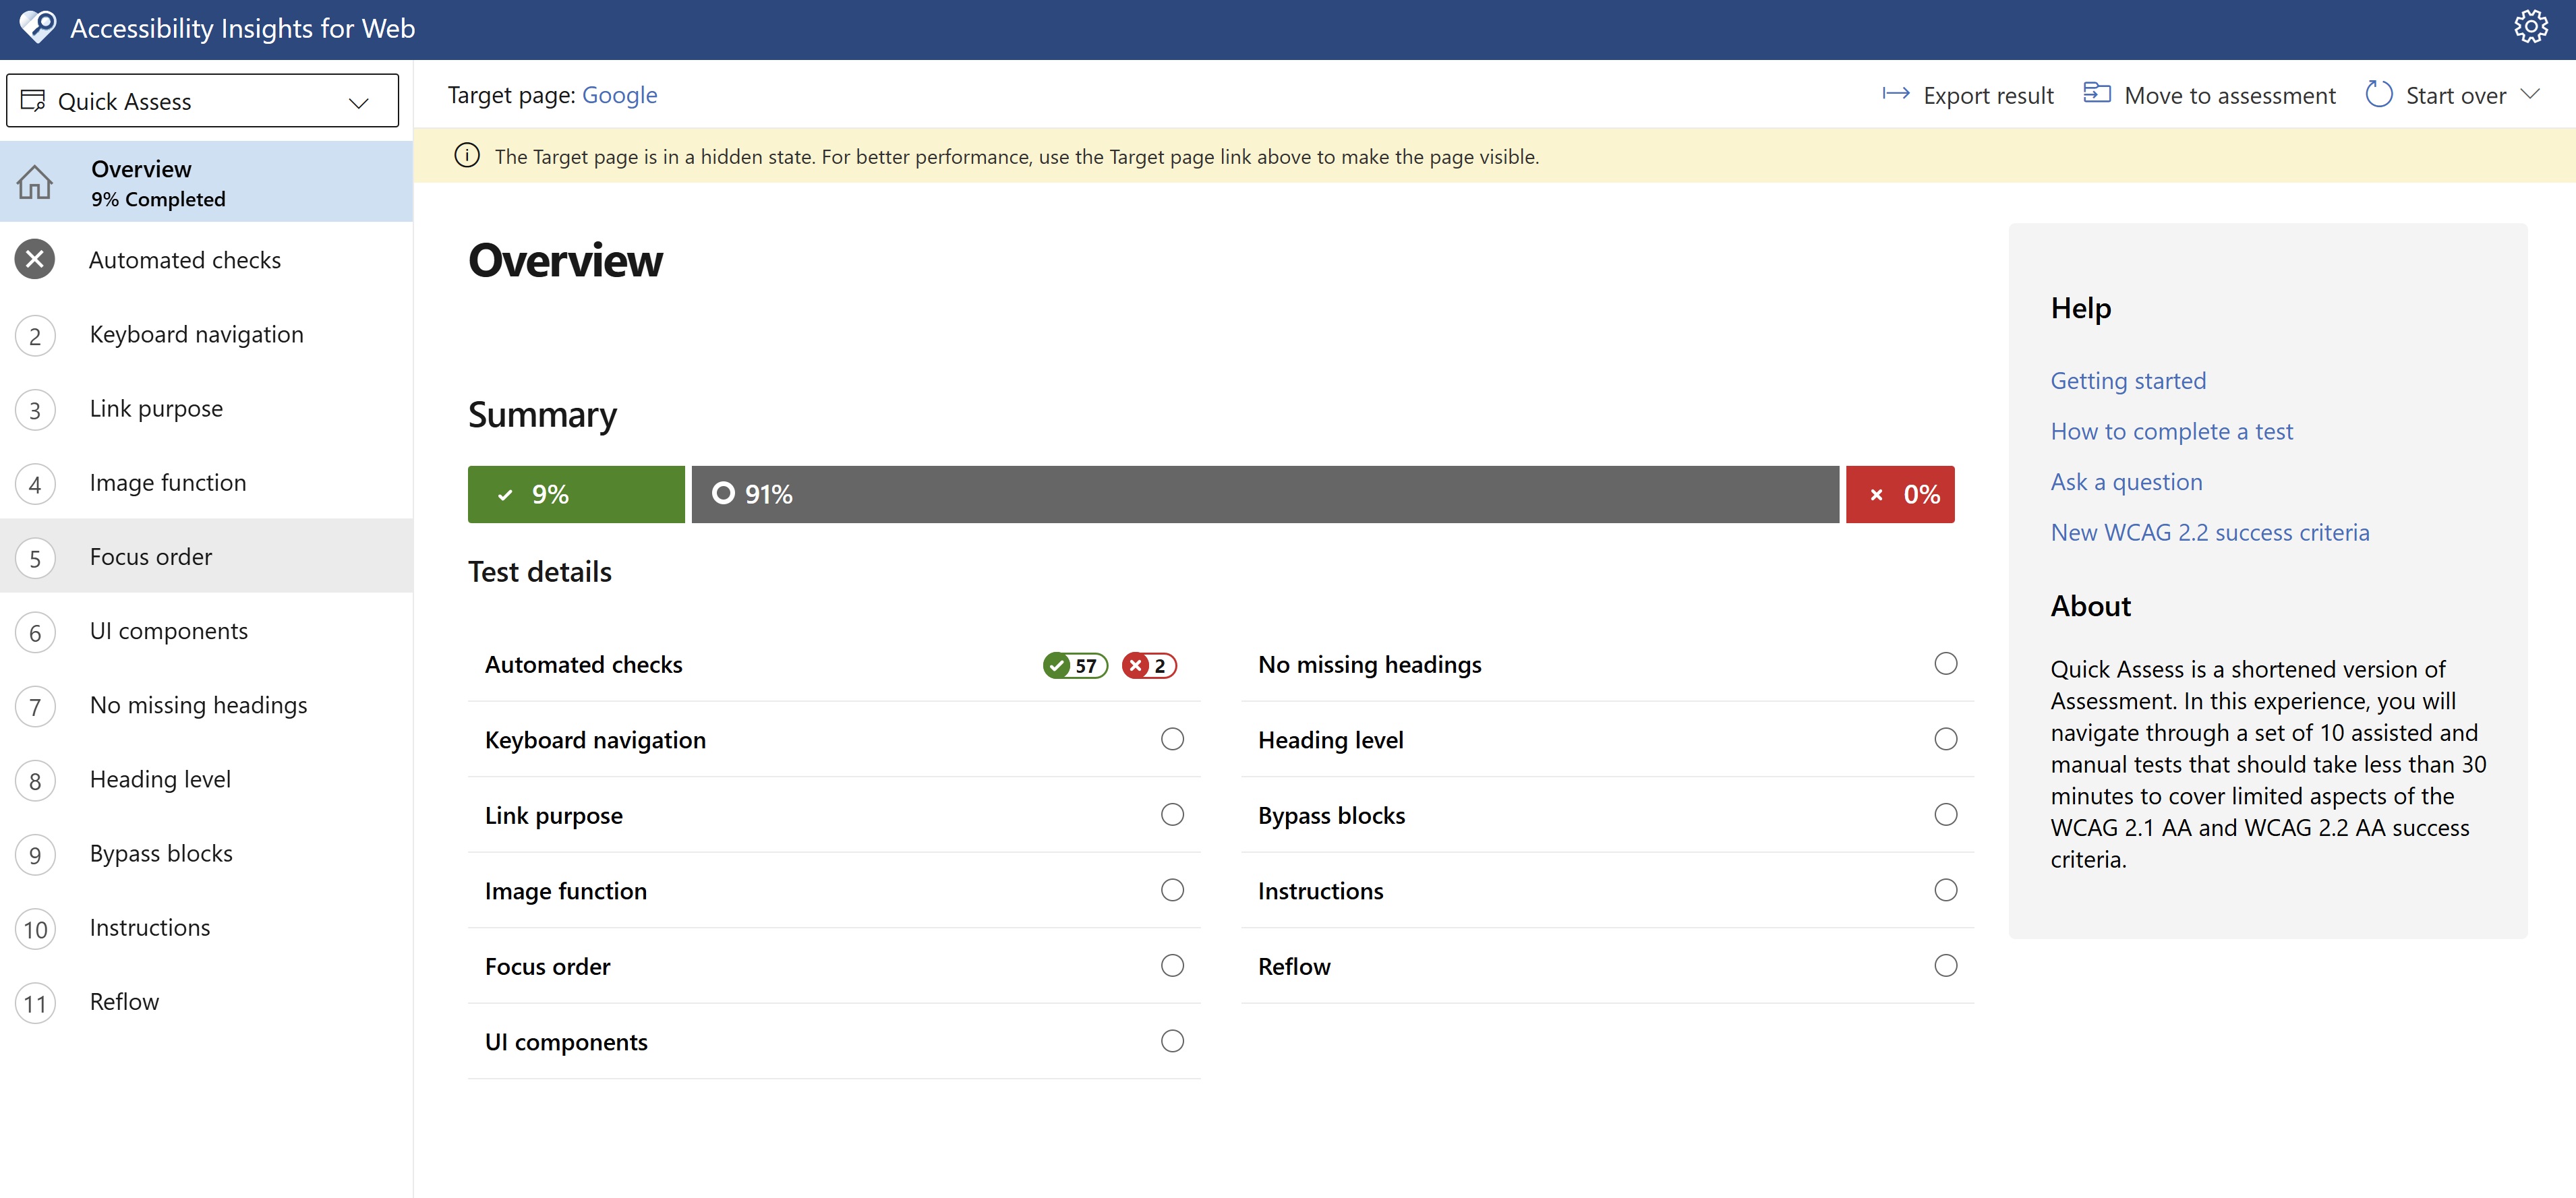2576x1198 pixels.
Task: Click the Accessibility Insights heart logo
Action: [x=38, y=27]
